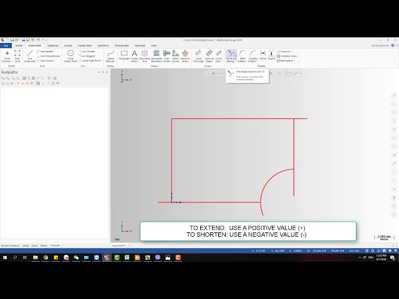Image resolution: width=399 pixels, height=299 pixels.
Task: Switch to the SOLIDS ribbon tab
Action: (68, 45)
